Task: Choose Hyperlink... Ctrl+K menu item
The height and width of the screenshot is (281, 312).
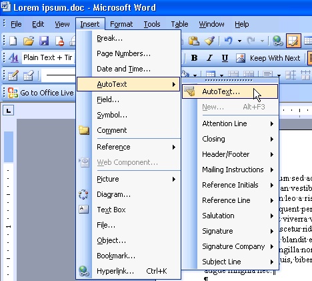Action: (x=128, y=271)
